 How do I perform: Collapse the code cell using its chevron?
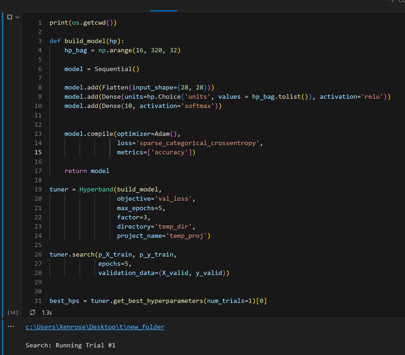coord(17,17)
